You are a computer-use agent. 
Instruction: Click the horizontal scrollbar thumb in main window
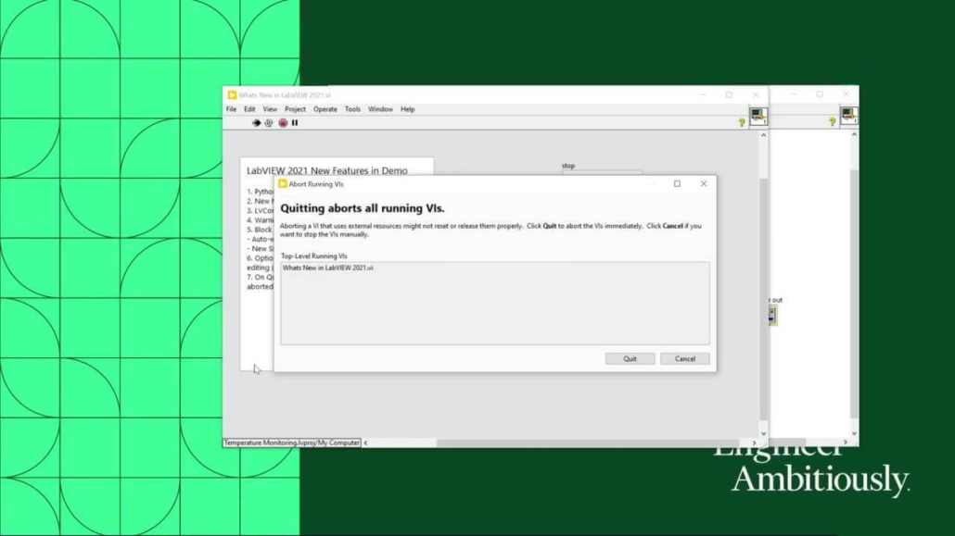pyautogui.click(x=588, y=443)
